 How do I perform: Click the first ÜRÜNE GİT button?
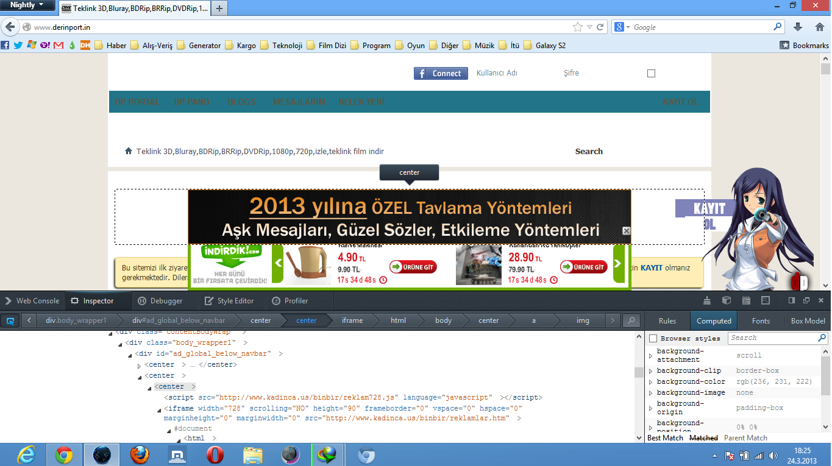pos(413,267)
